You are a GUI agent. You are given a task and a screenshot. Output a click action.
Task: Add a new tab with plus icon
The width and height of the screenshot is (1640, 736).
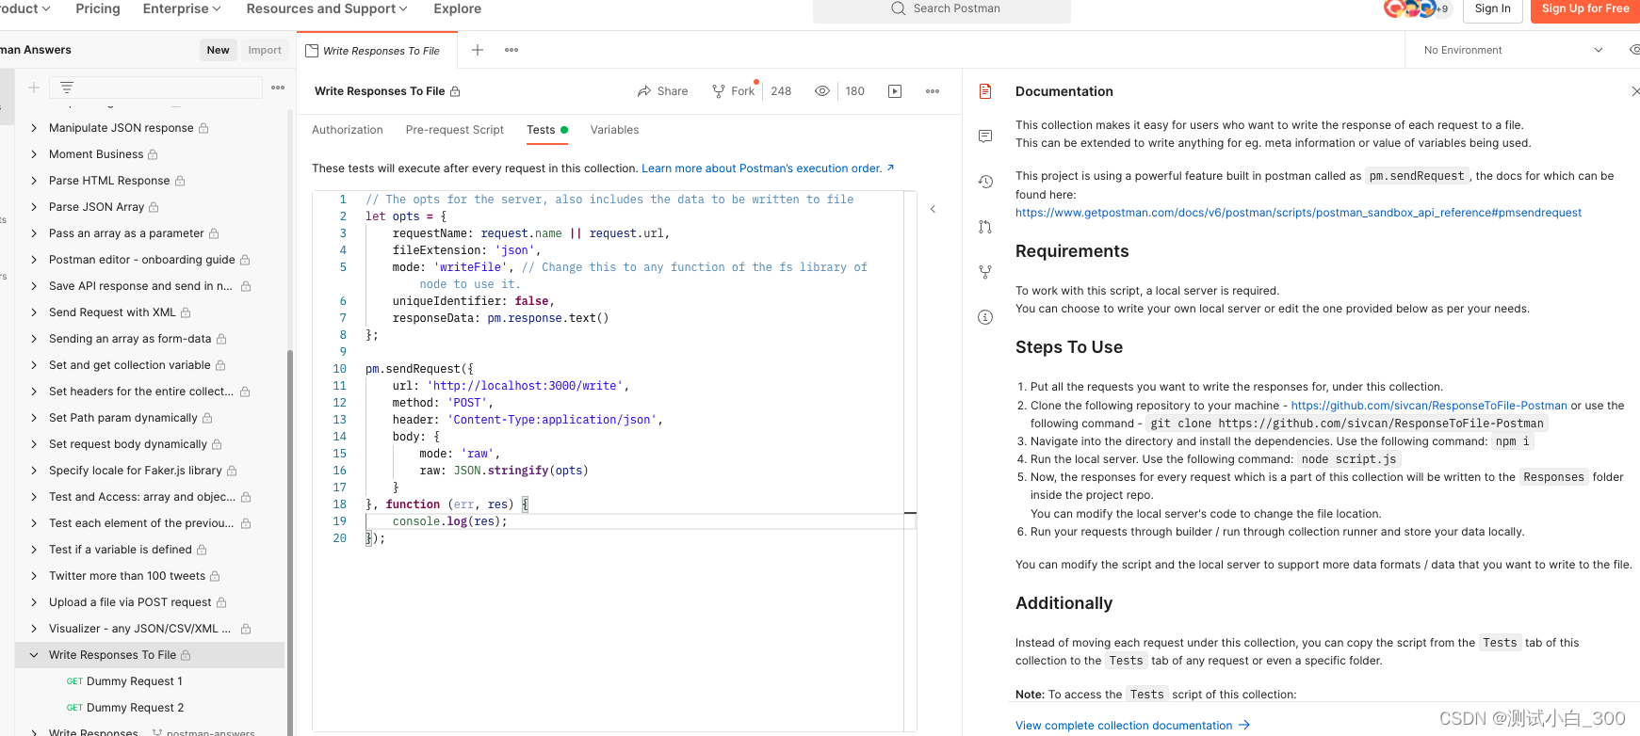pyautogui.click(x=478, y=50)
